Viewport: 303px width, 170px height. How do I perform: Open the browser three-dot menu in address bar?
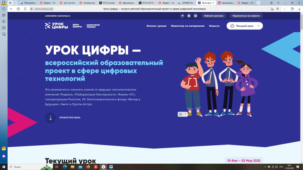(284, 9)
